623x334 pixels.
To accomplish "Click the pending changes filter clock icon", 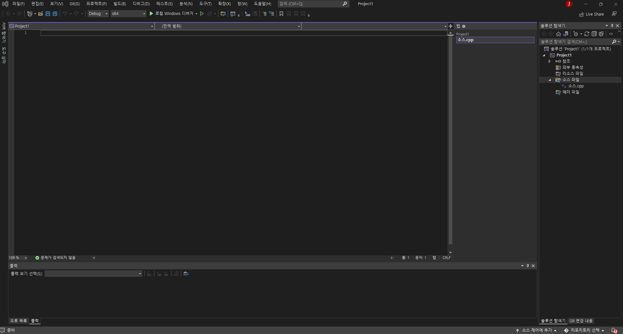I will click(575, 34).
